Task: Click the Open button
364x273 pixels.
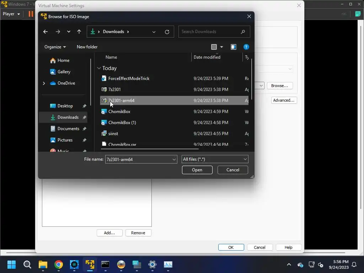Action: point(197,170)
